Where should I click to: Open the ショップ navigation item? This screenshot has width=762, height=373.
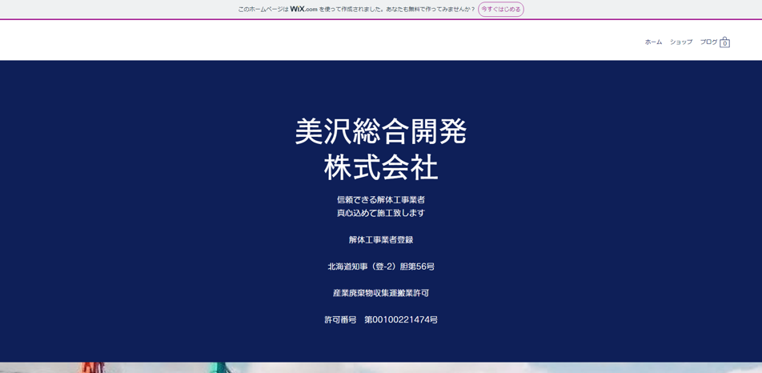(x=681, y=42)
